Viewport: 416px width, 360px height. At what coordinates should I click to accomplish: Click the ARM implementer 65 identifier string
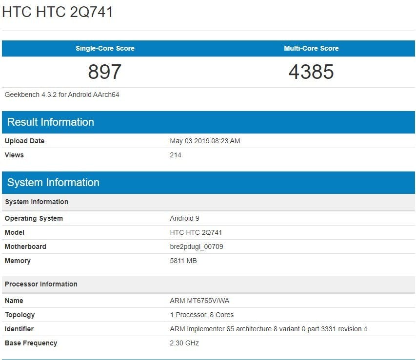pos(269,329)
